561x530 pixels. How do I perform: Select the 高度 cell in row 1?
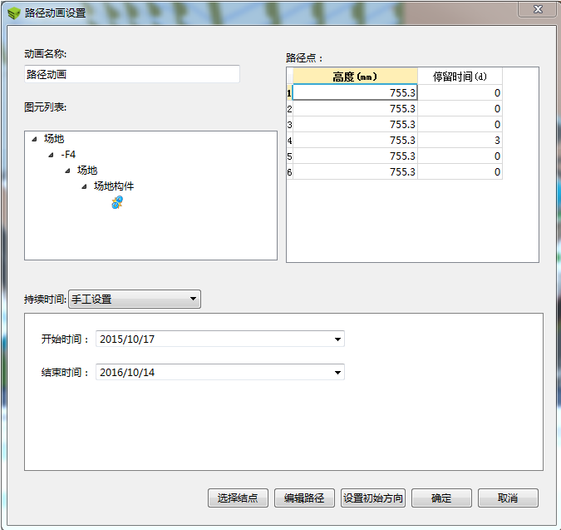point(355,92)
